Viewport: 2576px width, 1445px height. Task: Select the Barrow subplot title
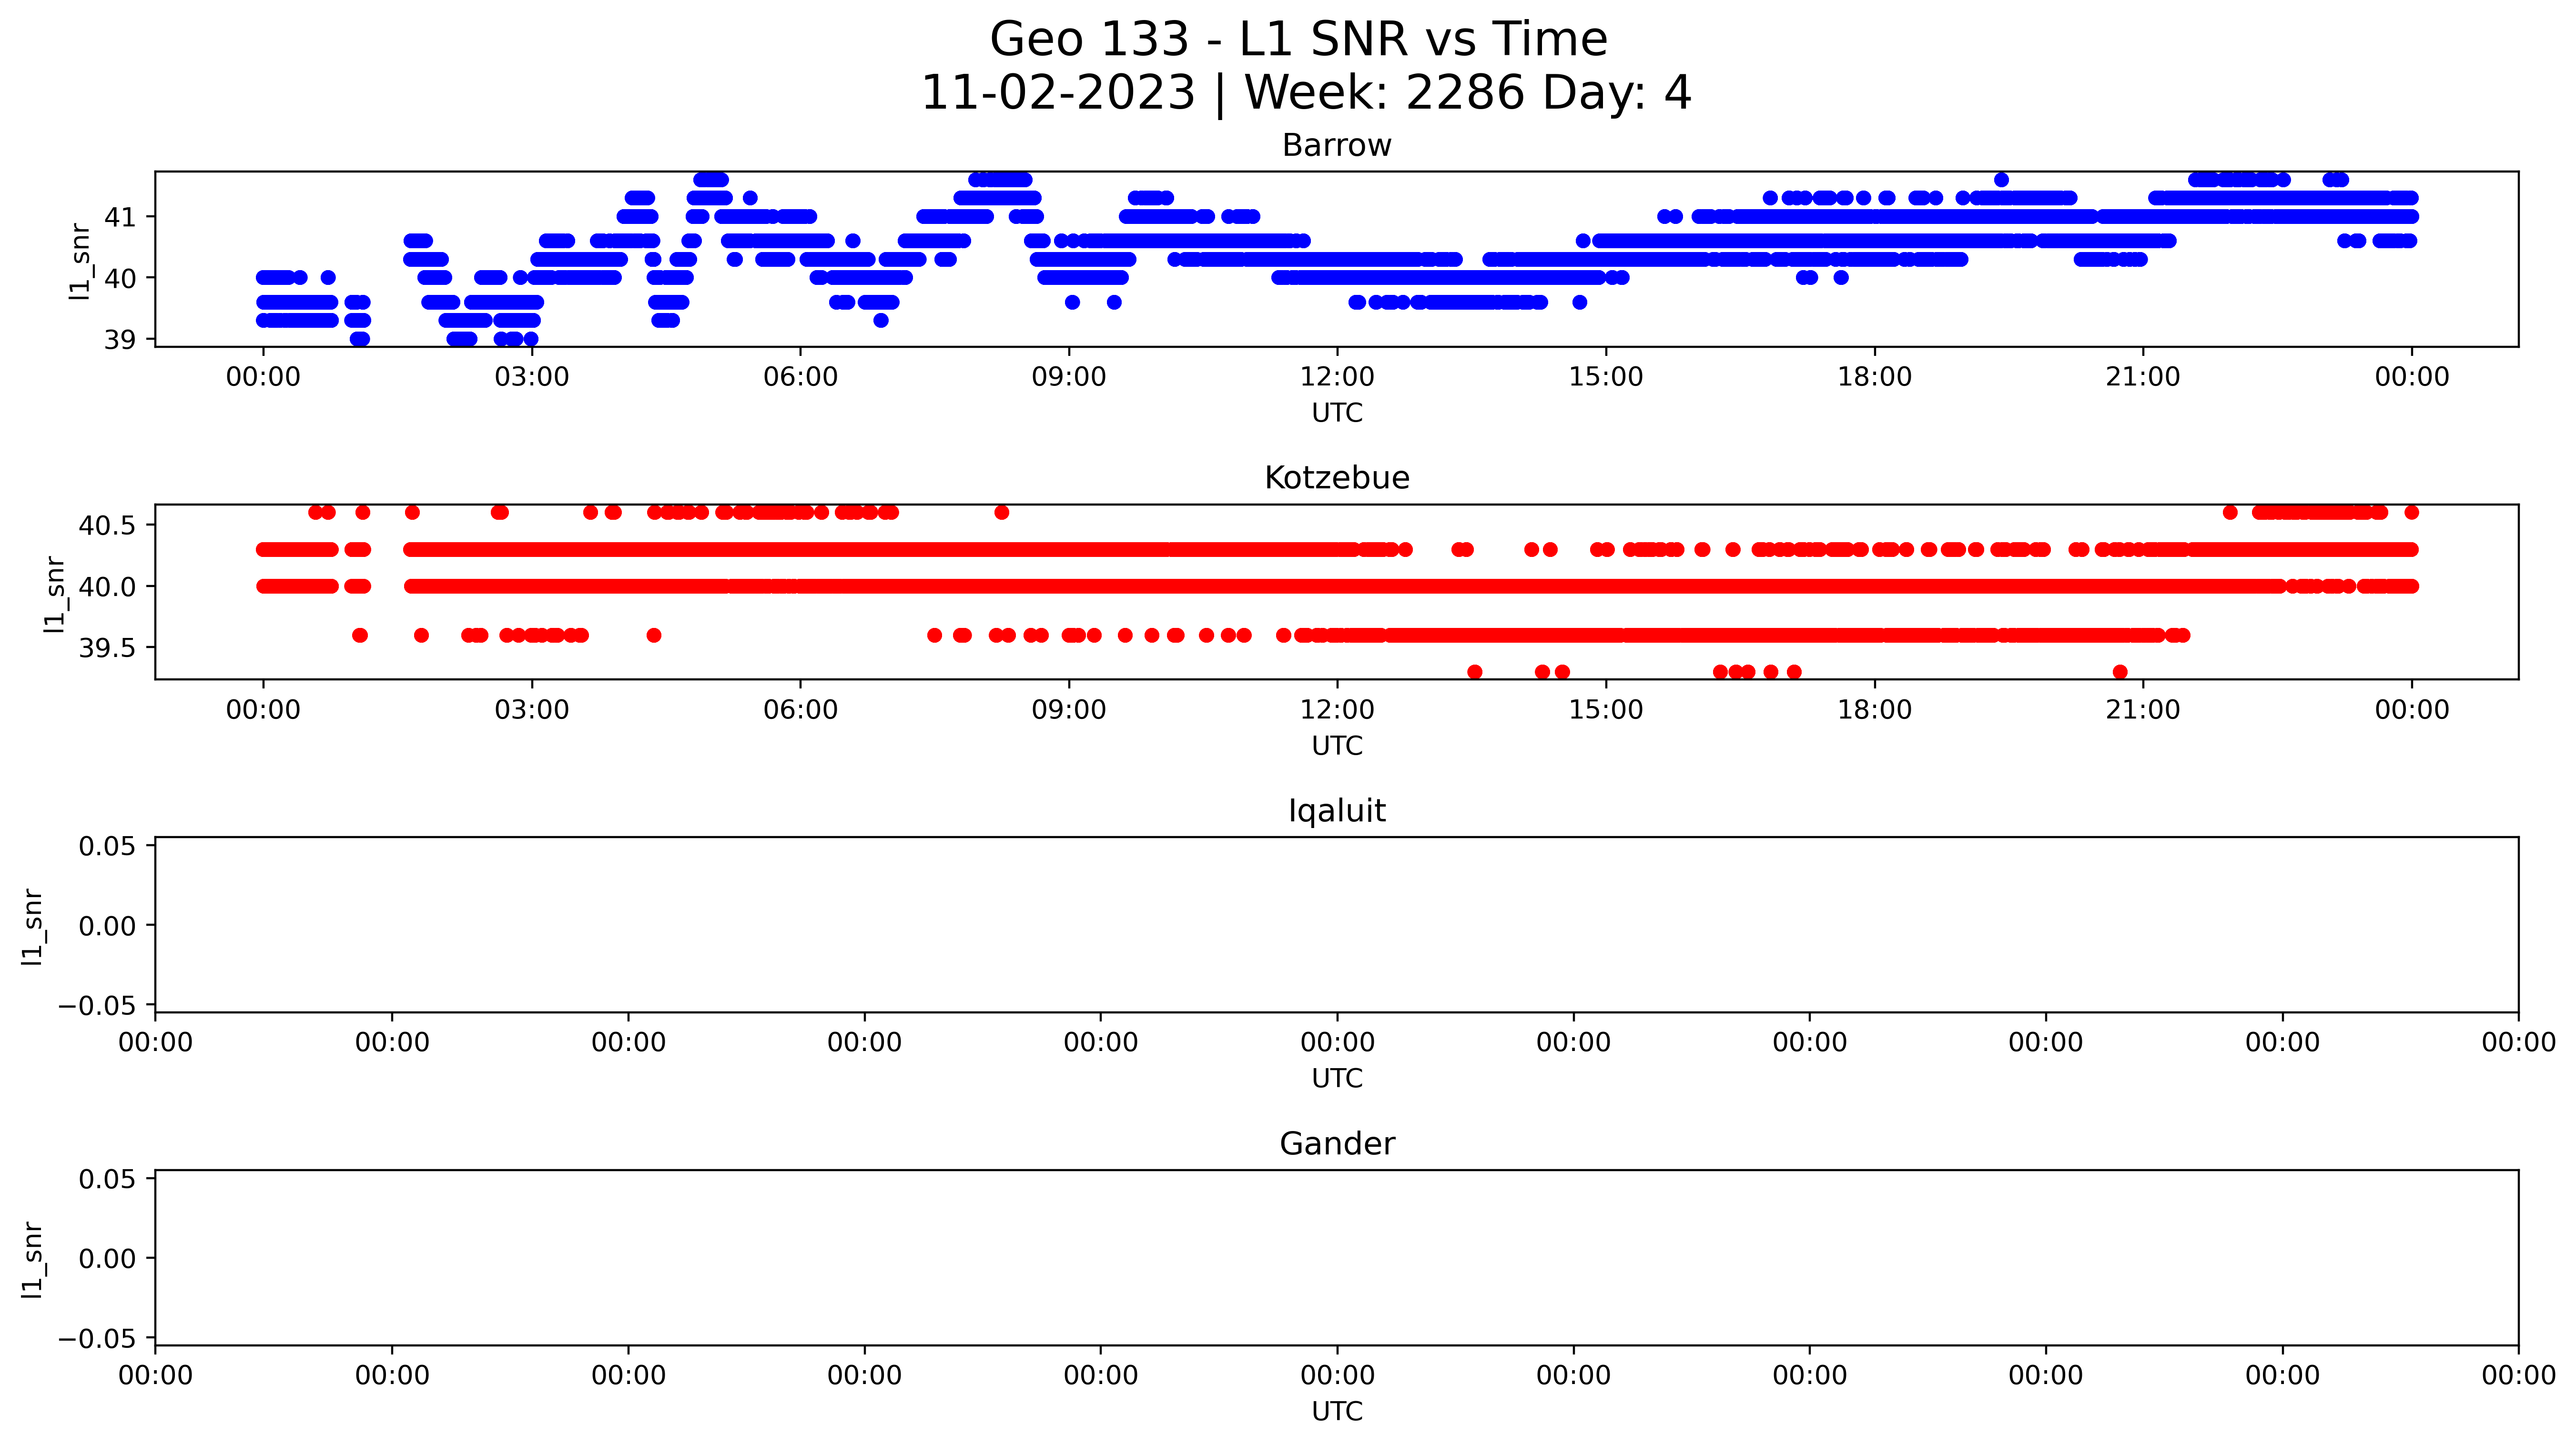[x=1337, y=146]
